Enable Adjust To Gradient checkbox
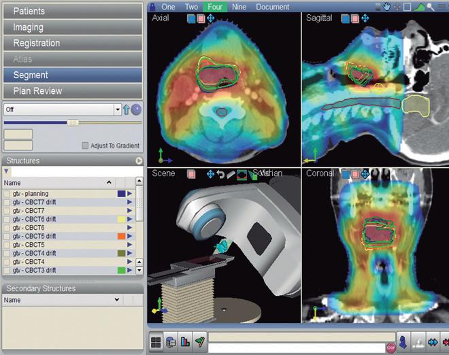Screen dimensions: 449x355 [x=85, y=146]
